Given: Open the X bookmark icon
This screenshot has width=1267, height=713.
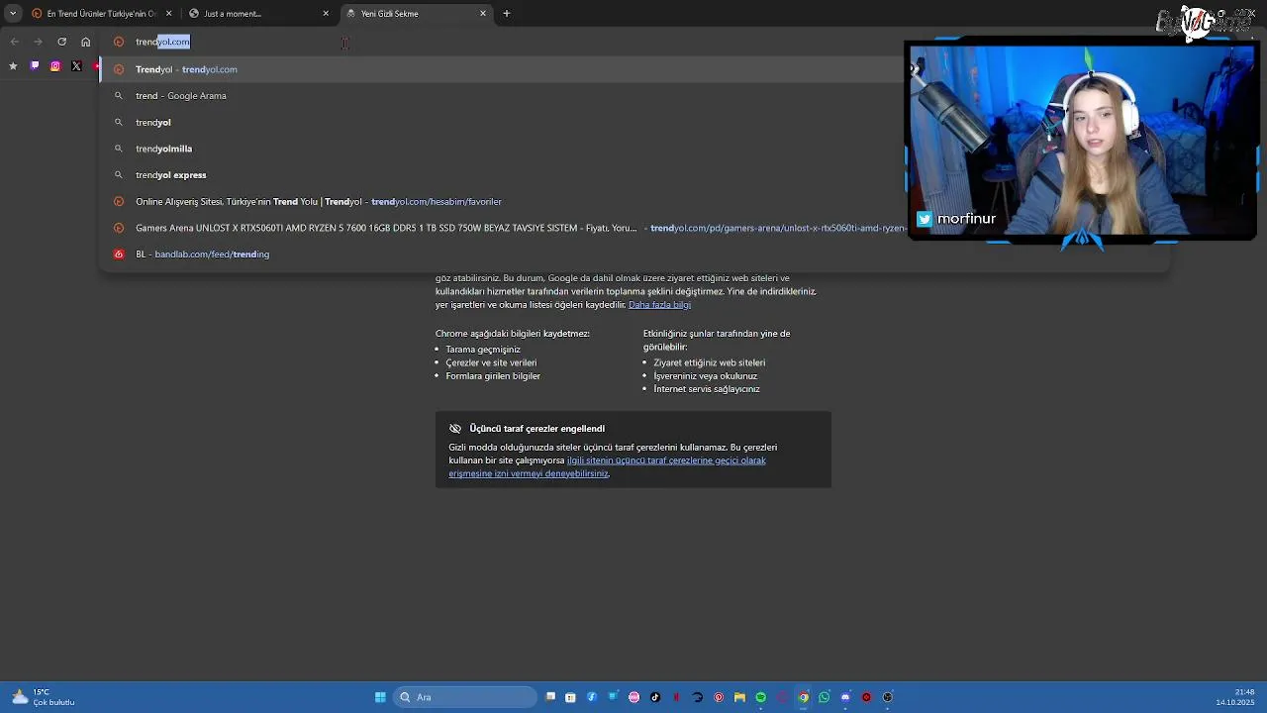Looking at the screenshot, I should pyautogui.click(x=76, y=66).
